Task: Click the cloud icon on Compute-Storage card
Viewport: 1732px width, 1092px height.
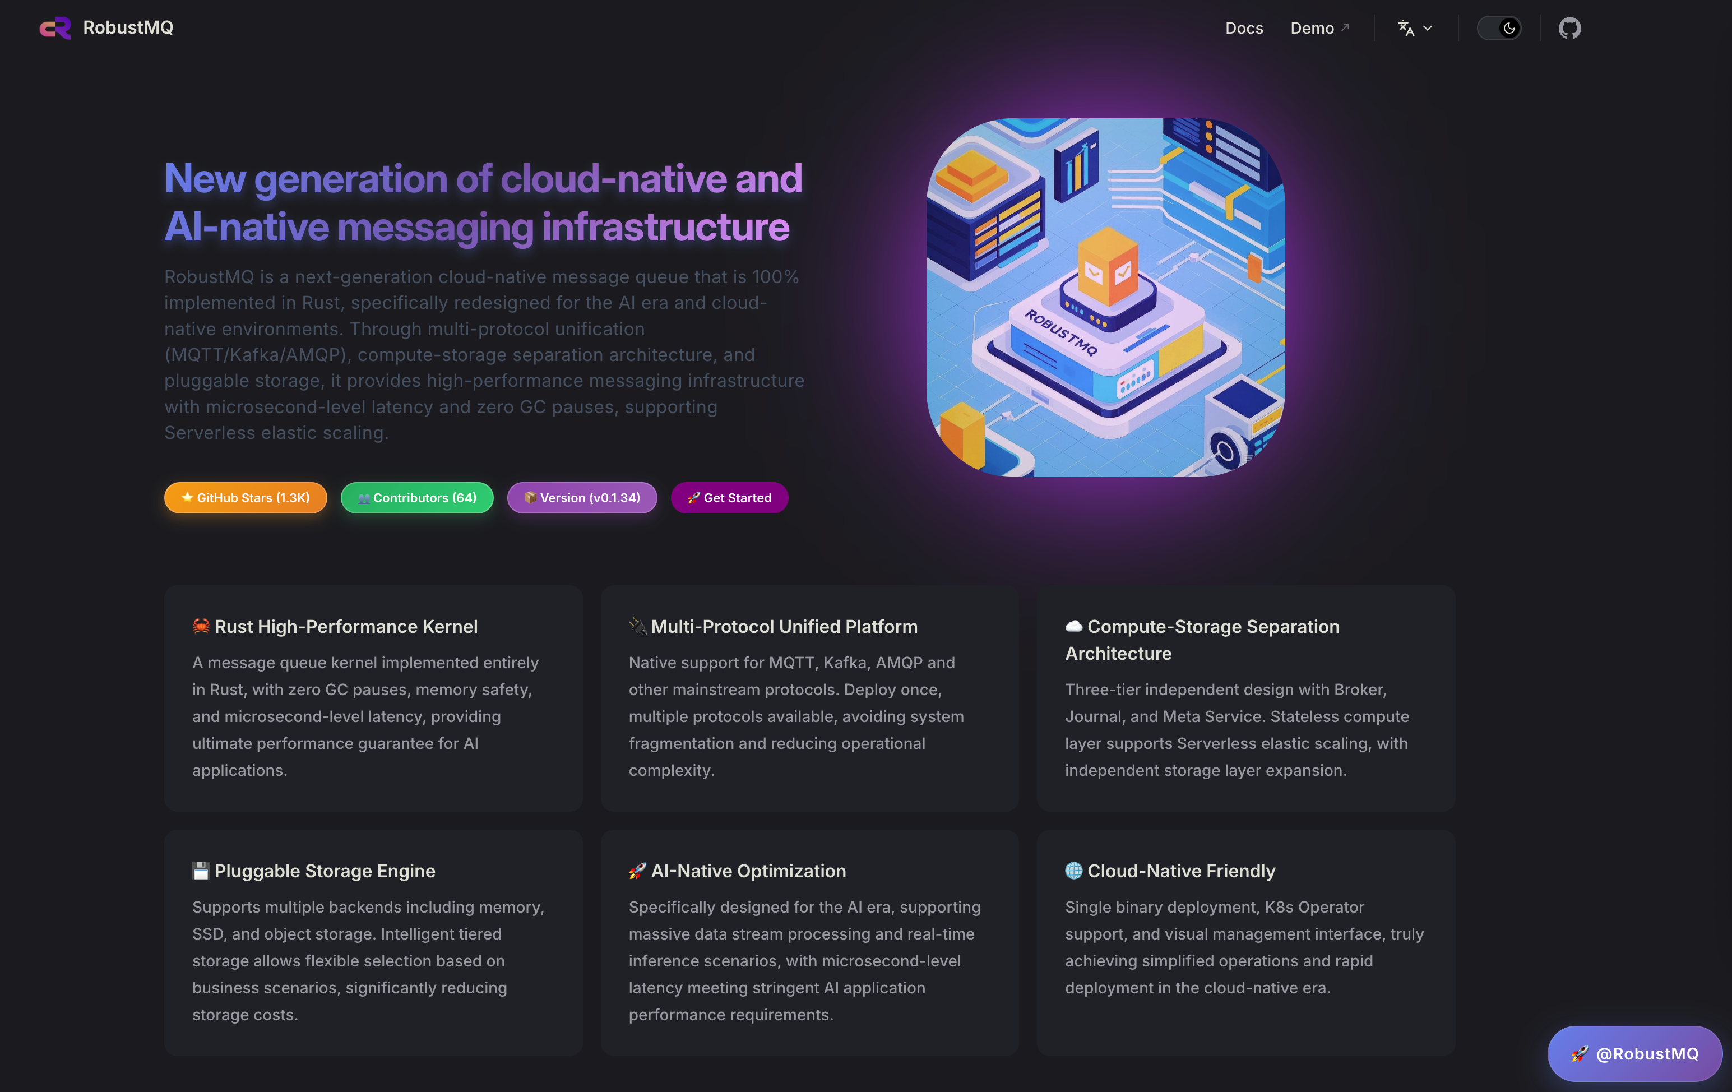Action: point(1074,626)
